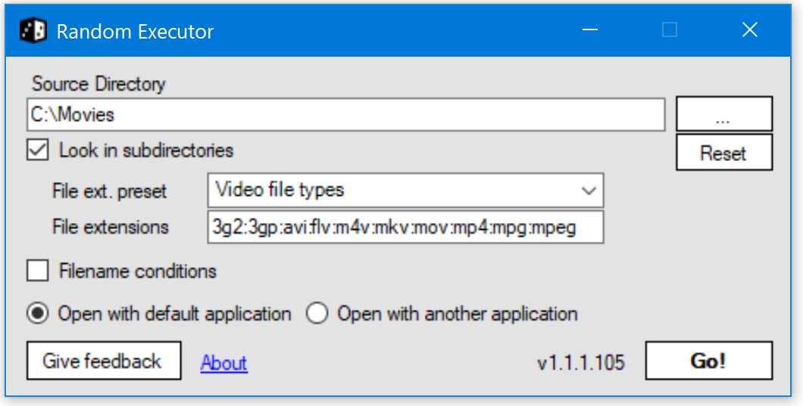Click the File ext. preset label
The height and width of the screenshot is (406, 803).
(110, 191)
